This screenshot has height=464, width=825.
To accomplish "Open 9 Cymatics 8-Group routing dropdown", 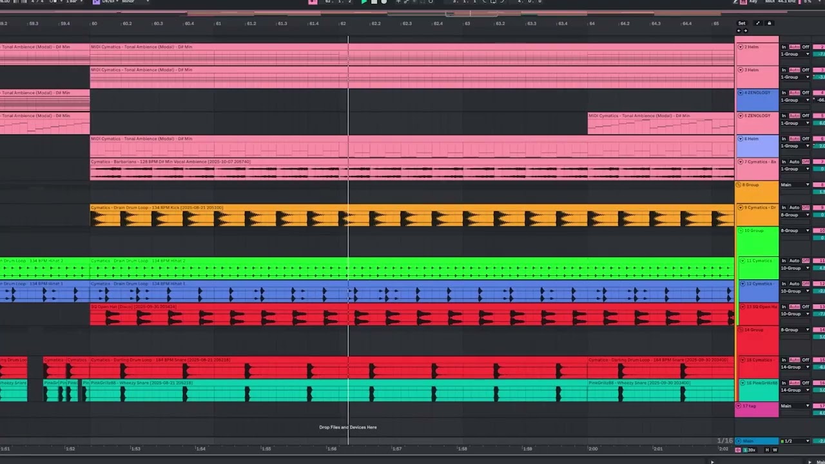I will [795, 215].
